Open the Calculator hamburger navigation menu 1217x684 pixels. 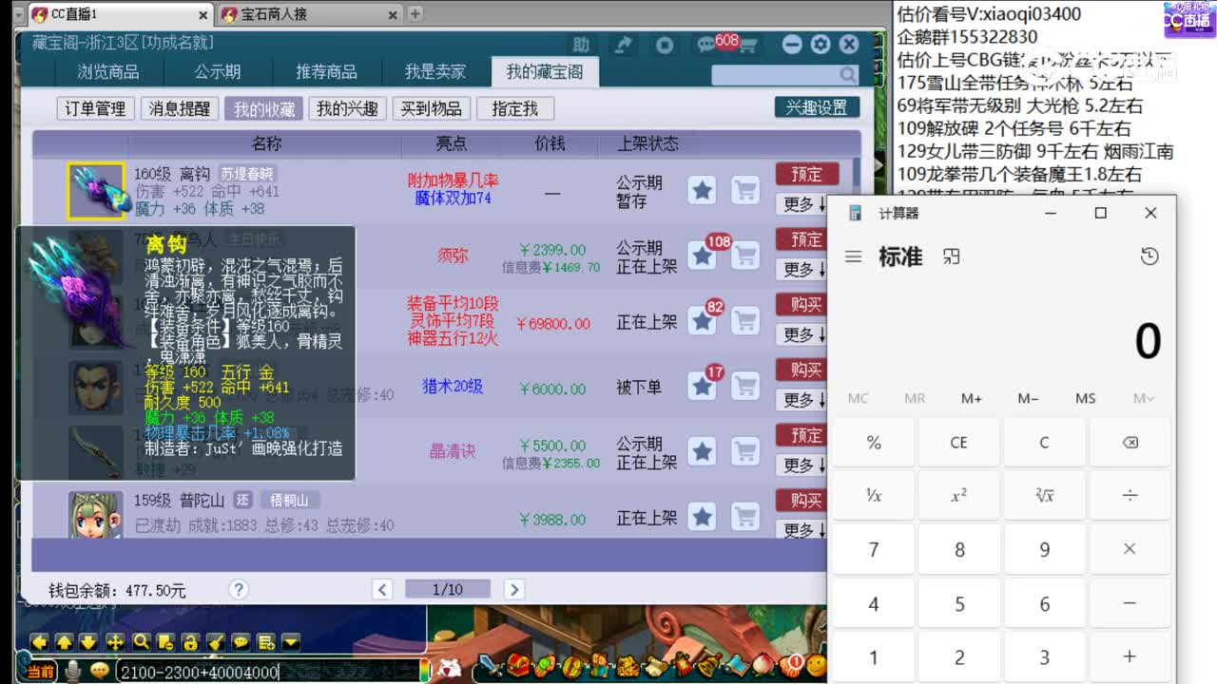coord(853,256)
